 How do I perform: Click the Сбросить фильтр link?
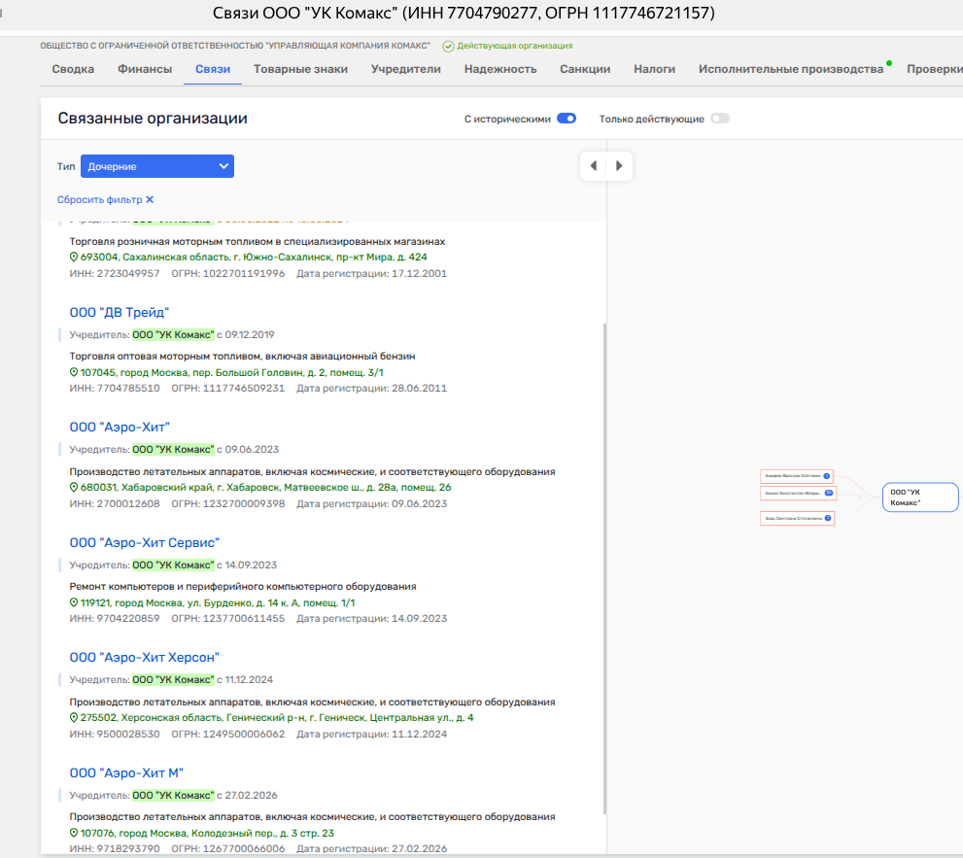coord(99,199)
